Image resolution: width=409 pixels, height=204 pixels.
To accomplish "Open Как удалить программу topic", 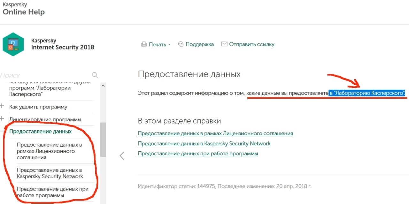I will pyautogui.click(x=38, y=107).
